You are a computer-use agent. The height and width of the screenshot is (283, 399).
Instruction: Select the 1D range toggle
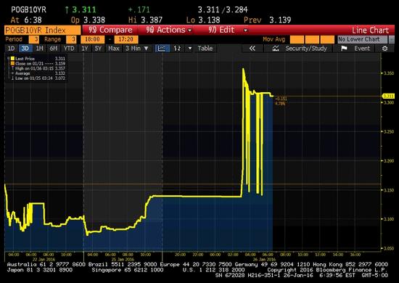tap(11, 49)
